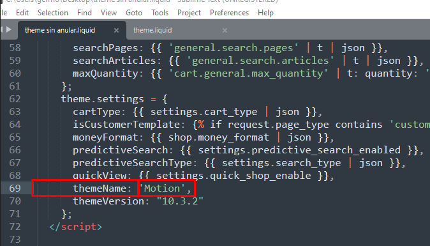Click the 'cart.general.max_quantity' string
The image size is (430, 246).
(248, 73)
